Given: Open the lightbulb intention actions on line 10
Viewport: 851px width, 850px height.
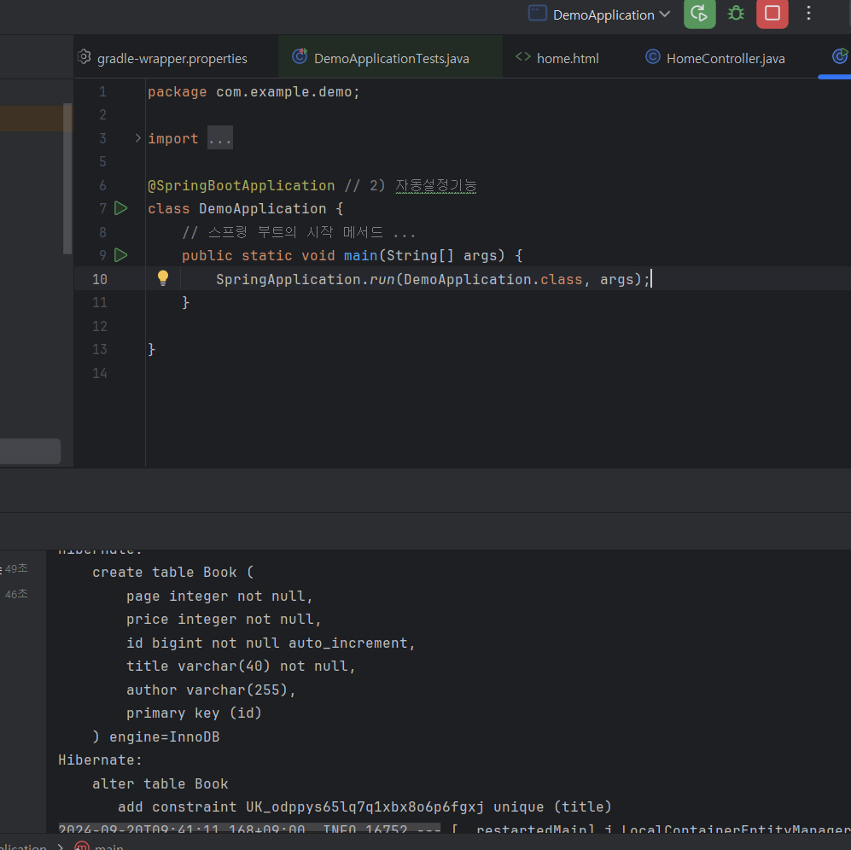Looking at the screenshot, I should (163, 278).
